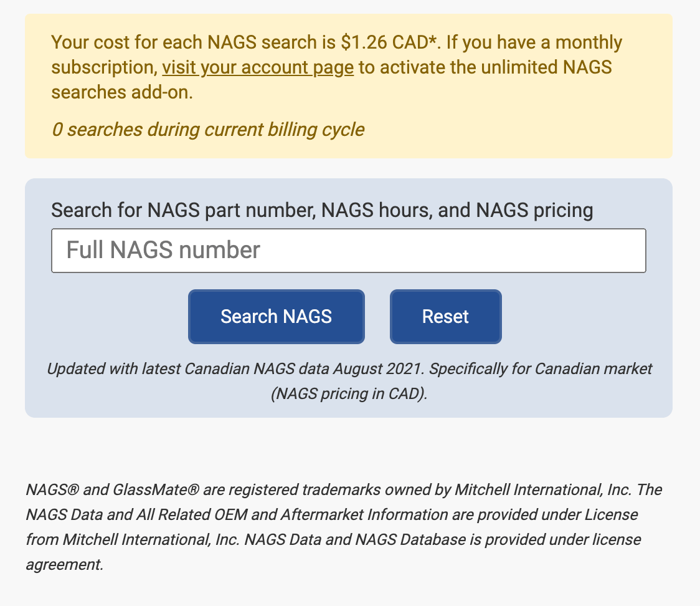
Task: Click the NAGS search heading text
Action: tap(321, 210)
